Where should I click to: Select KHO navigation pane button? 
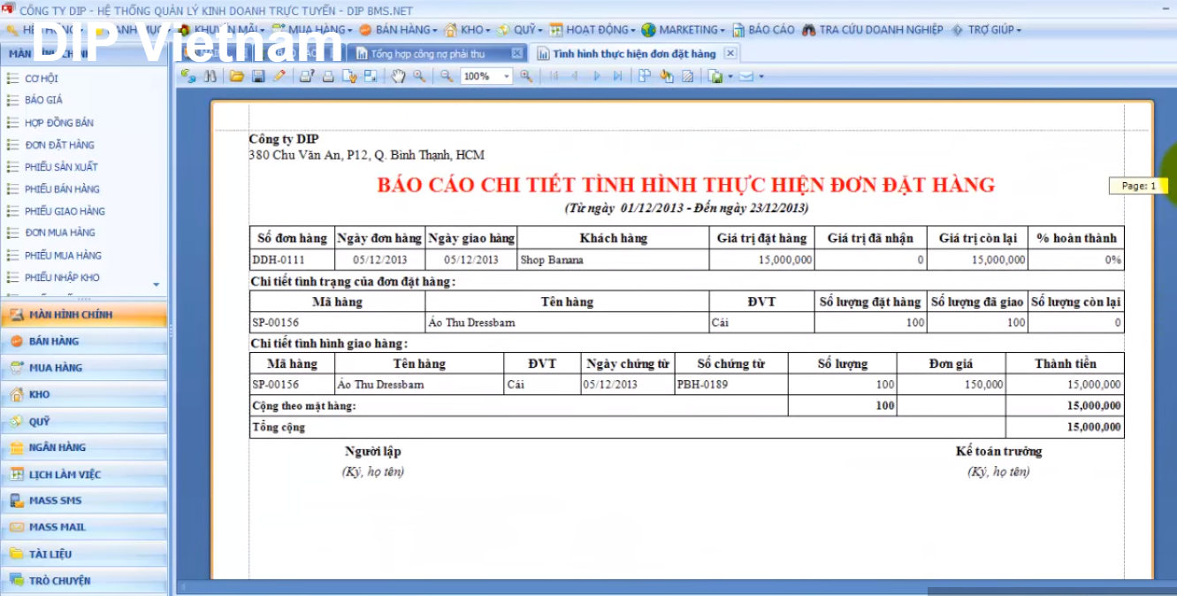(x=84, y=394)
